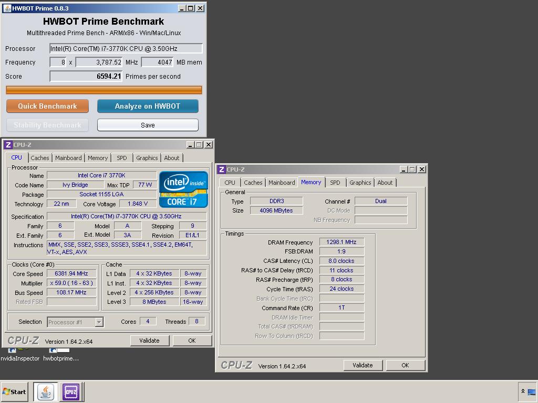This screenshot has height=403, width=538.
Task: Open SPD tab in CPU-Z Memory window
Action: pyautogui.click(x=335, y=183)
